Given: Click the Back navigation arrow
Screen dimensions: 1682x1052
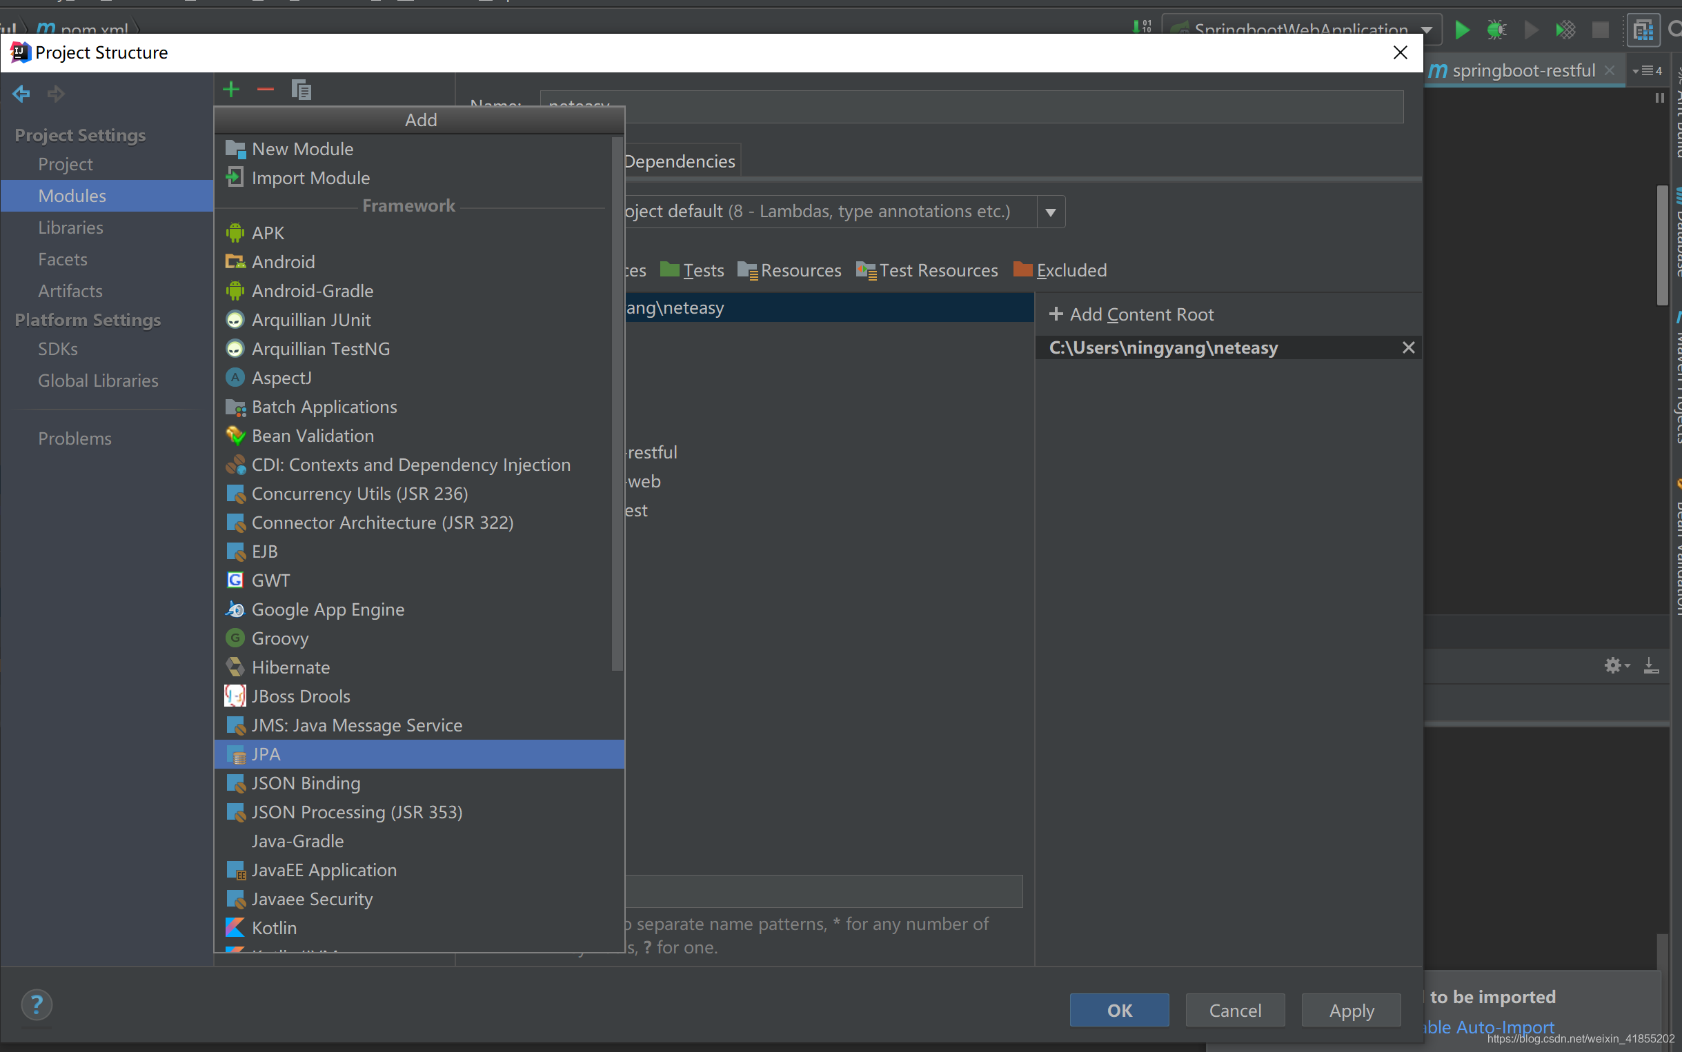Looking at the screenshot, I should click(21, 93).
